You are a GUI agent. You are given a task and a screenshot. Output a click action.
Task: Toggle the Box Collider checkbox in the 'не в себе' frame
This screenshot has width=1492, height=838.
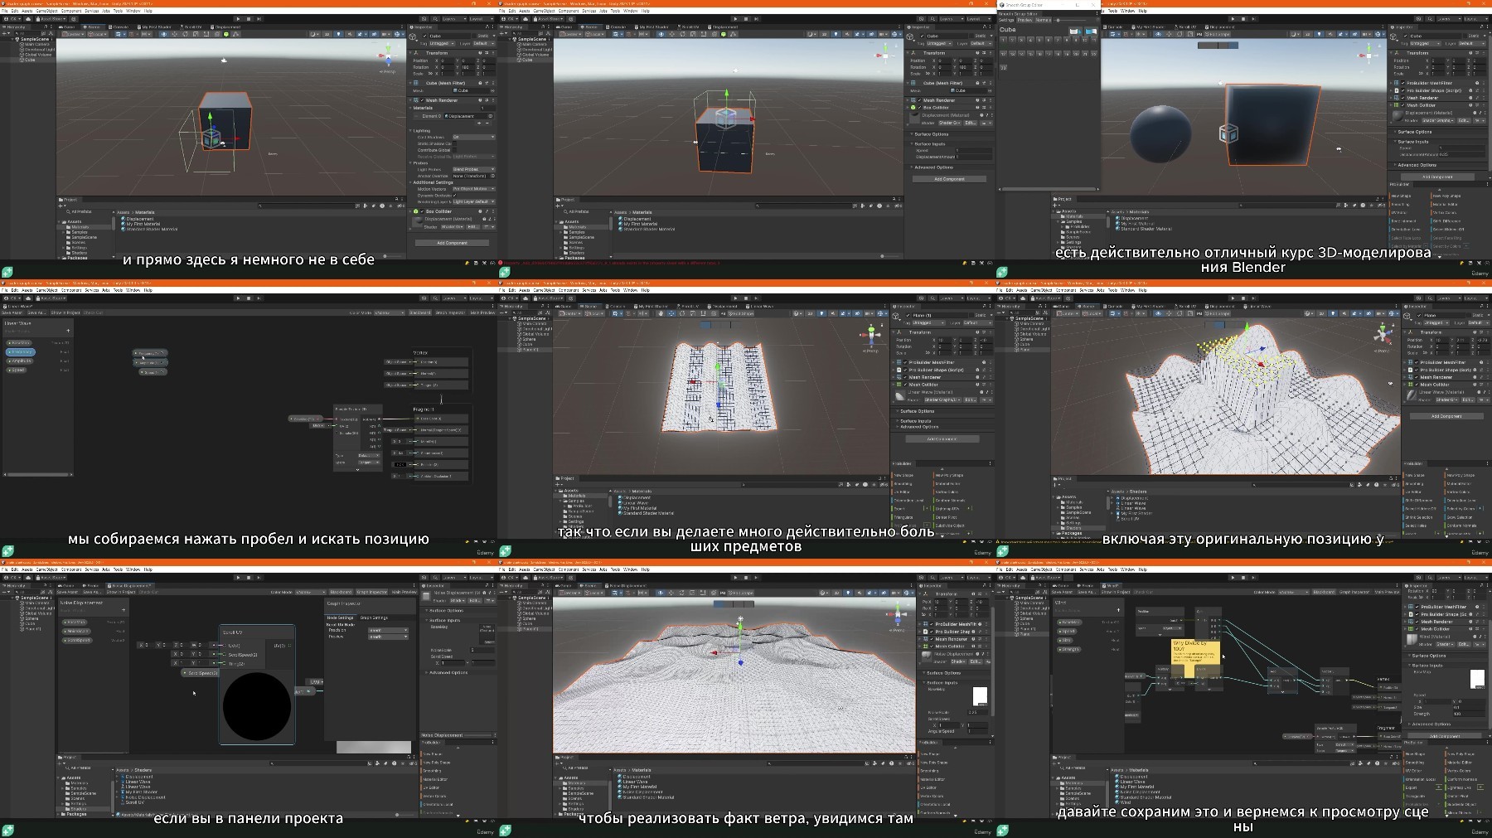[422, 211]
